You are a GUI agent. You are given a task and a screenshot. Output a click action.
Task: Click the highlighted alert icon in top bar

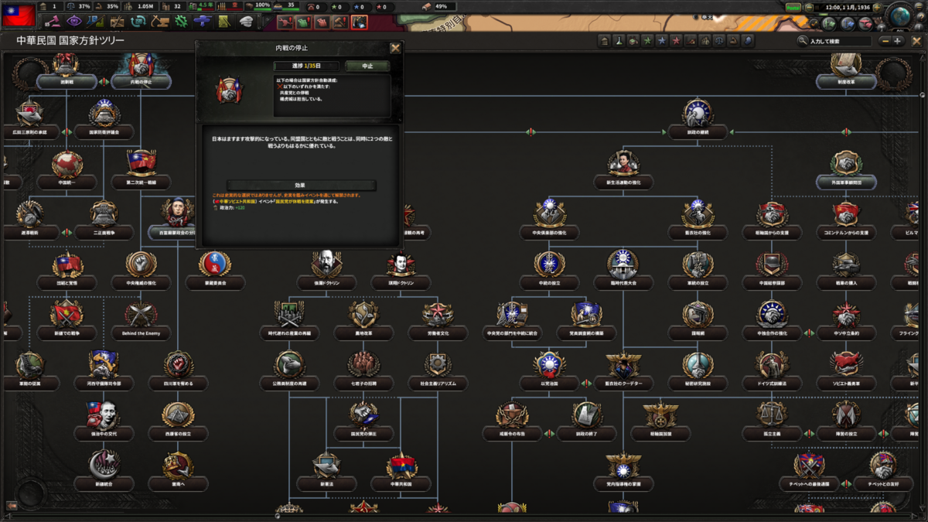(x=359, y=22)
